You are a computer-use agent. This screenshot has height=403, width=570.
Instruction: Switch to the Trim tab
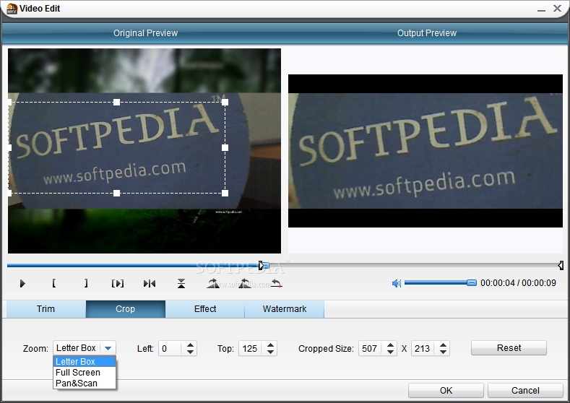pyautogui.click(x=46, y=309)
